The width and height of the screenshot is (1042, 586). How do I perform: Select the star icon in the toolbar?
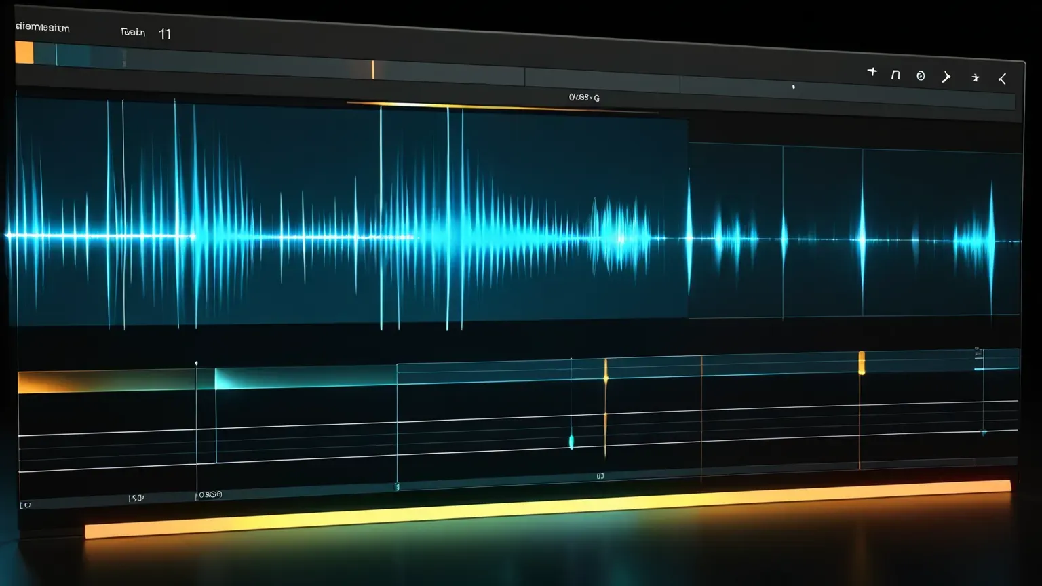(x=976, y=78)
